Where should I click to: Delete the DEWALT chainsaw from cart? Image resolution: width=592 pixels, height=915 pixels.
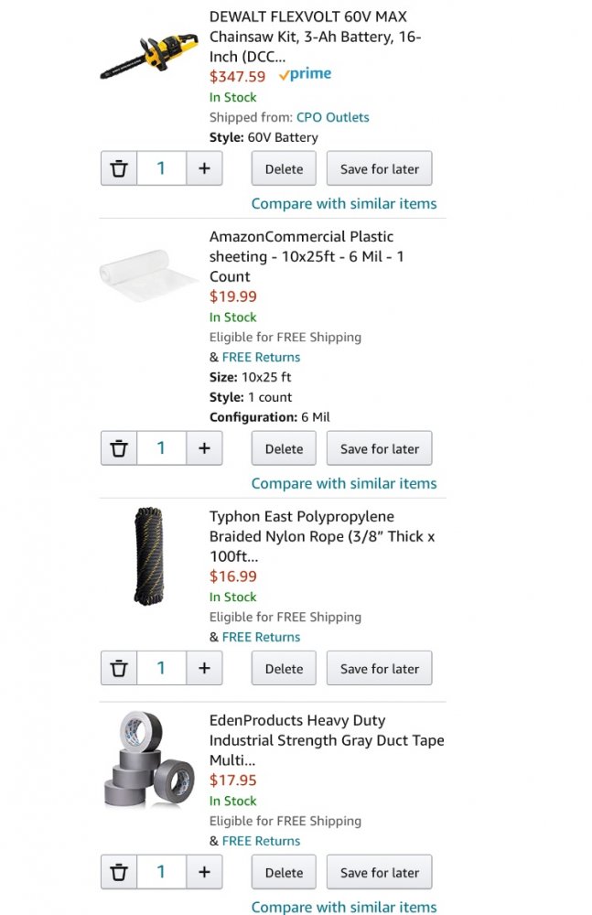tap(284, 168)
